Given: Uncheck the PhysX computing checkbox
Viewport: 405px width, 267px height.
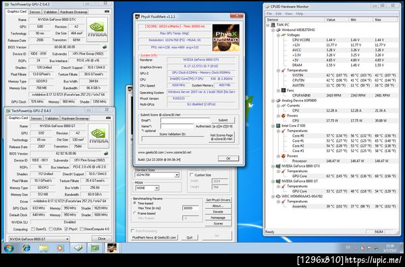Looking at the screenshot, I should tap(66, 229).
